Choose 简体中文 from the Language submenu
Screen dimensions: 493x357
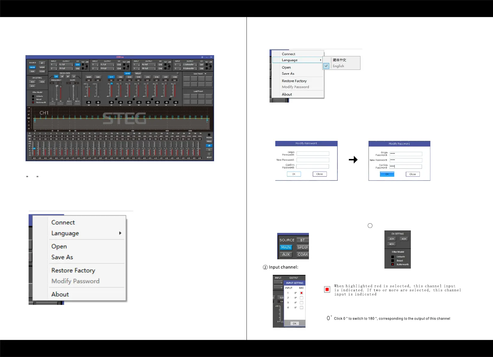click(x=339, y=60)
